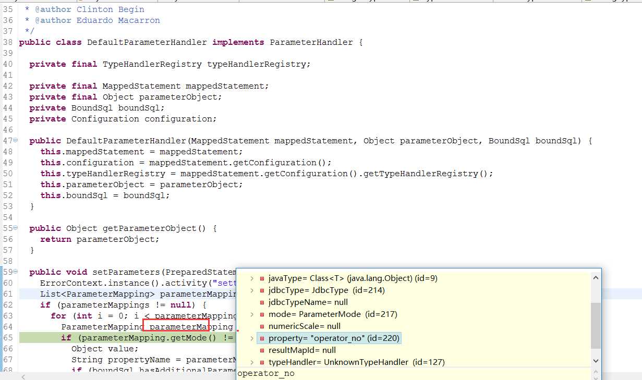
Task: Expand the mode ParameterMode node
Action: point(252,314)
